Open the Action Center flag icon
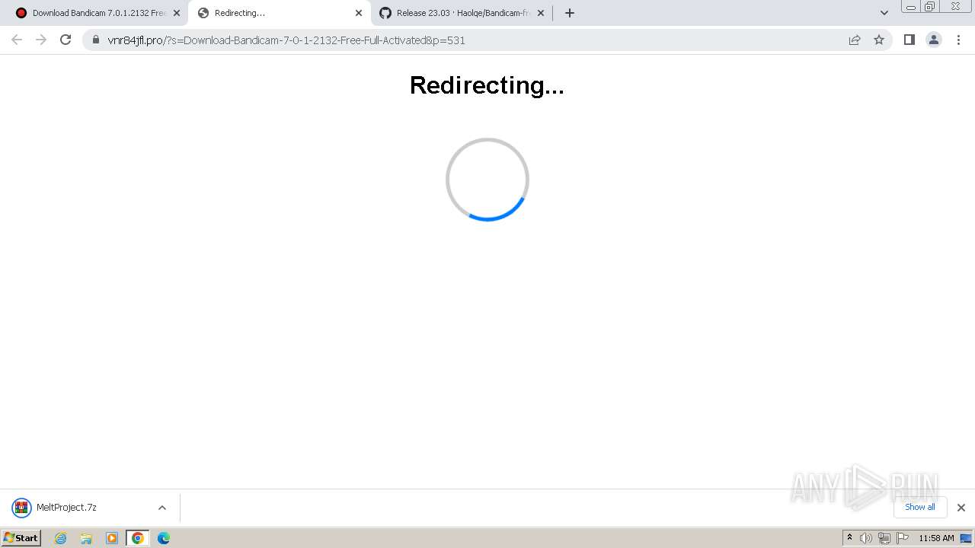Screen dimensions: 975x548 click(903, 538)
